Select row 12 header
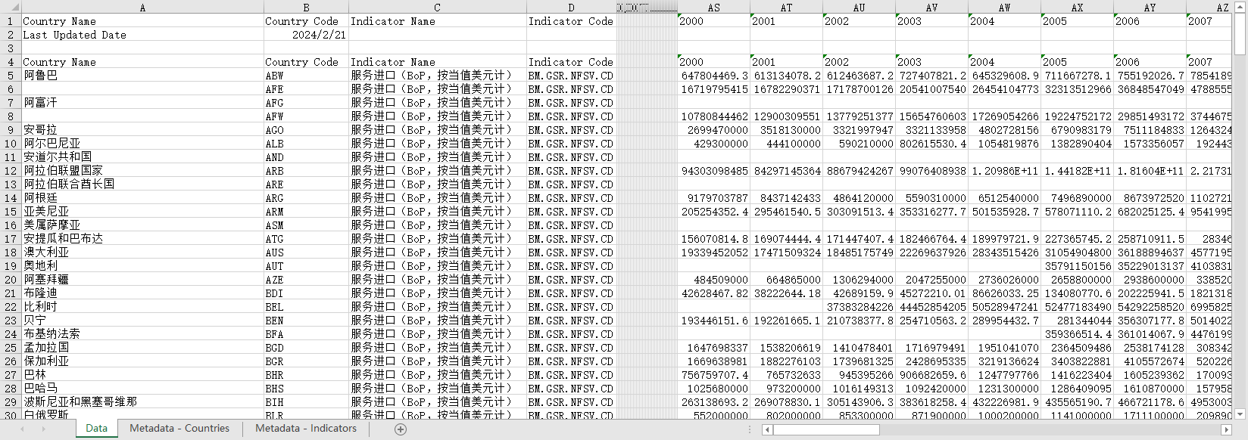This screenshot has width=1248, height=440. click(x=11, y=171)
